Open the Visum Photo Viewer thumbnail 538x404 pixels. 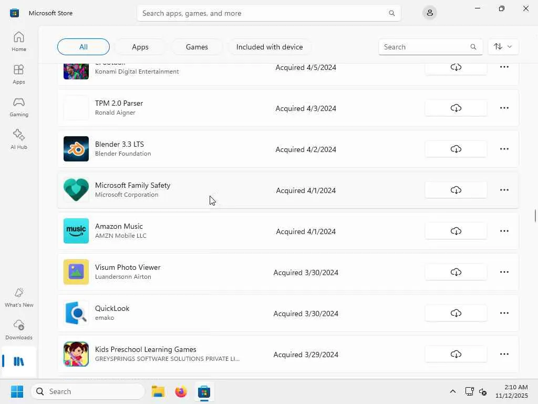point(76,272)
